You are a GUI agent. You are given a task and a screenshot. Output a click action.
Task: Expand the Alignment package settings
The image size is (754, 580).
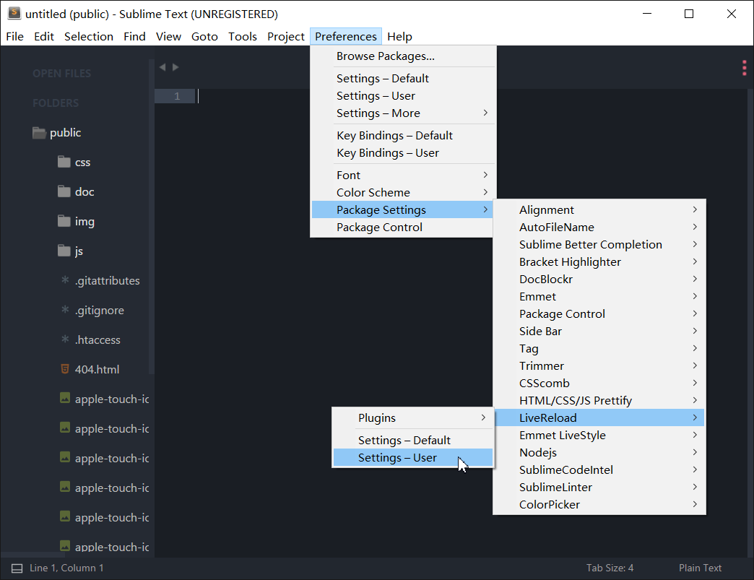click(x=599, y=209)
